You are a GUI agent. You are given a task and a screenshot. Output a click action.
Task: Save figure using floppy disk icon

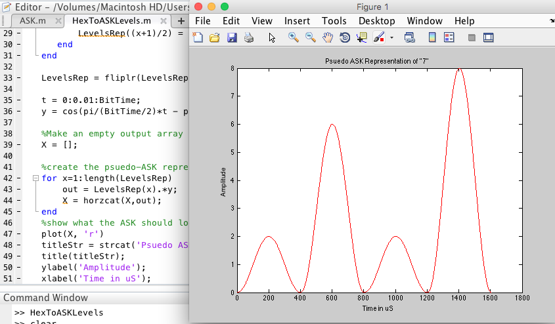coord(232,37)
